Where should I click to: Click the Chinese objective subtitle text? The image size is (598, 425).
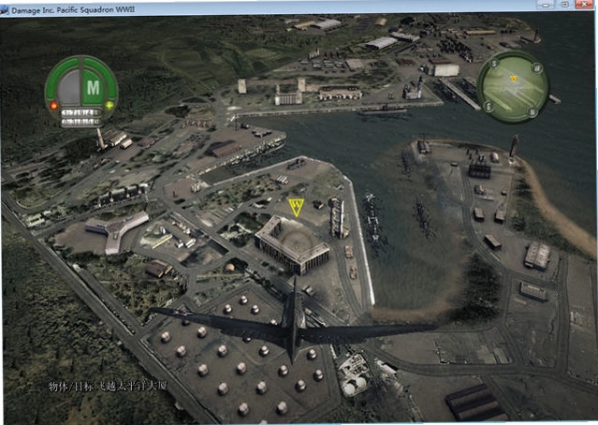click(108, 386)
